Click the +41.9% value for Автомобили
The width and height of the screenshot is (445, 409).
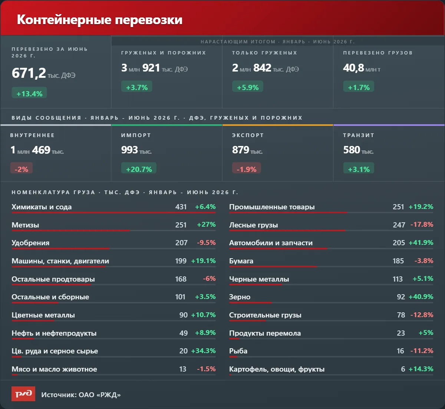[x=421, y=243]
